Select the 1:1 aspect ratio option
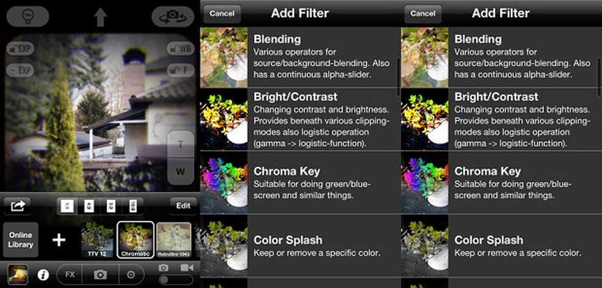The width and height of the screenshot is (602, 288). (x=67, y=206)
